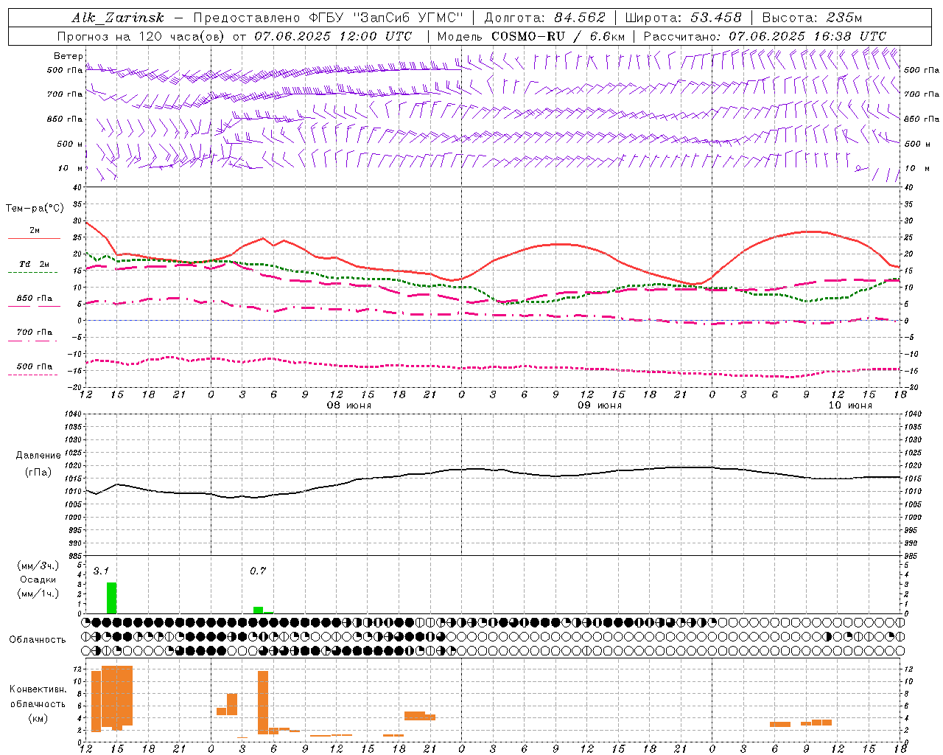The image size is (943, 755).
Task: Click the Alk_Zarinsk station name in header
Action: 117,18
